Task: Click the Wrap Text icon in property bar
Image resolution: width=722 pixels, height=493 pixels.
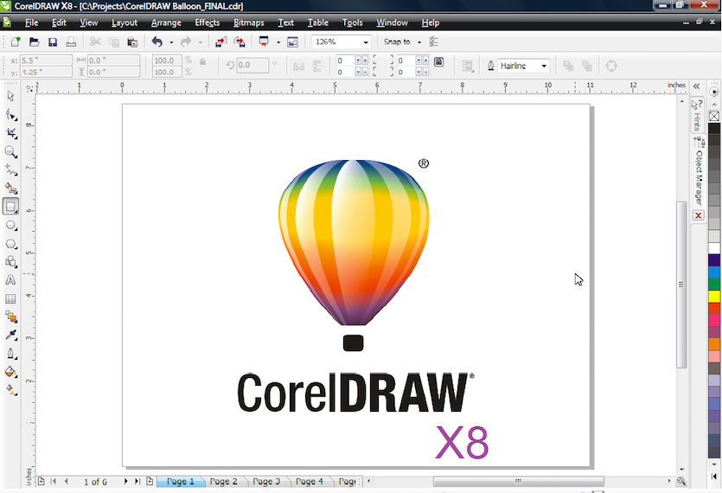Action: click(468, 66)
